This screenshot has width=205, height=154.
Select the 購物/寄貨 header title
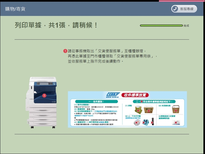15,9
